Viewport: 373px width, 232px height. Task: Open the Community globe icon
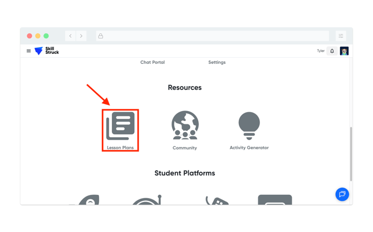(185, 125)
